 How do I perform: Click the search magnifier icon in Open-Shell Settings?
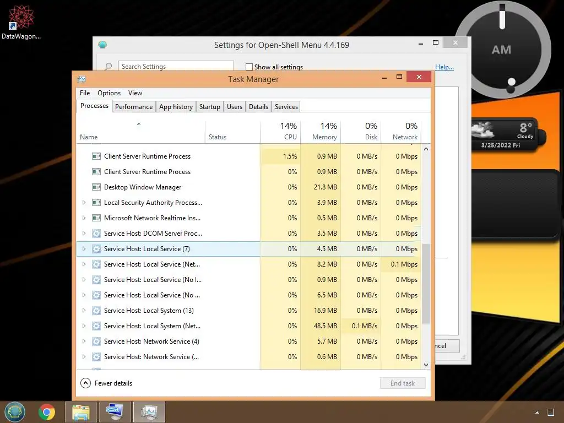pyautogui.click(x=109, y=67)
